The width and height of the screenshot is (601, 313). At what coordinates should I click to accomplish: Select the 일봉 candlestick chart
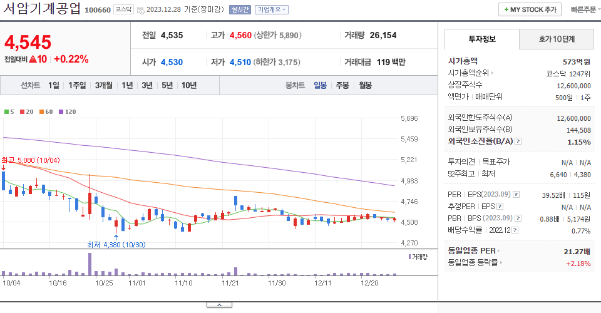coord(320,85)
